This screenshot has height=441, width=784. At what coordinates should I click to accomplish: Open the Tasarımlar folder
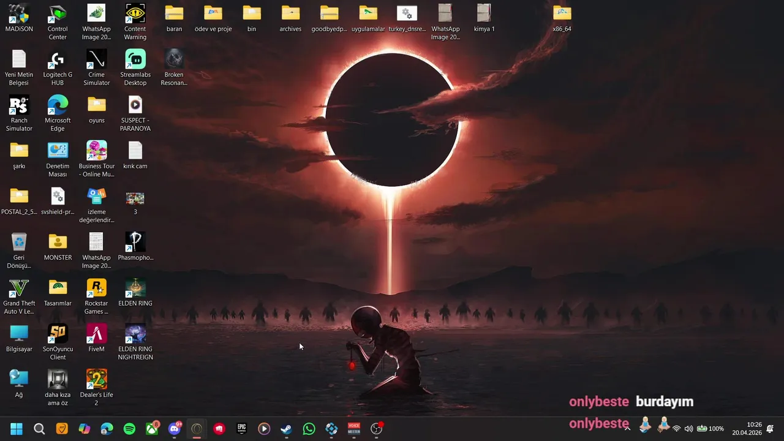(x=58, y=293)
